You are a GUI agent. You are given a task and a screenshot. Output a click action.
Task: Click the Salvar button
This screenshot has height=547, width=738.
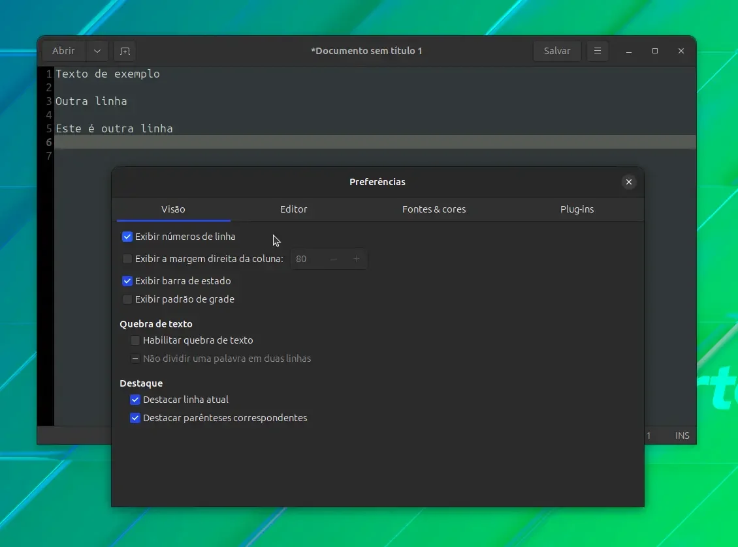557,51
